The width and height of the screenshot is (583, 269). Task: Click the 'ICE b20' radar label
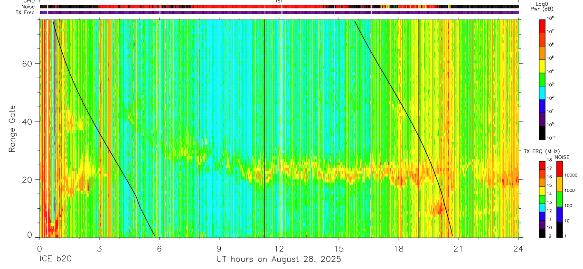pyautogui.click(x=56, y=260)
